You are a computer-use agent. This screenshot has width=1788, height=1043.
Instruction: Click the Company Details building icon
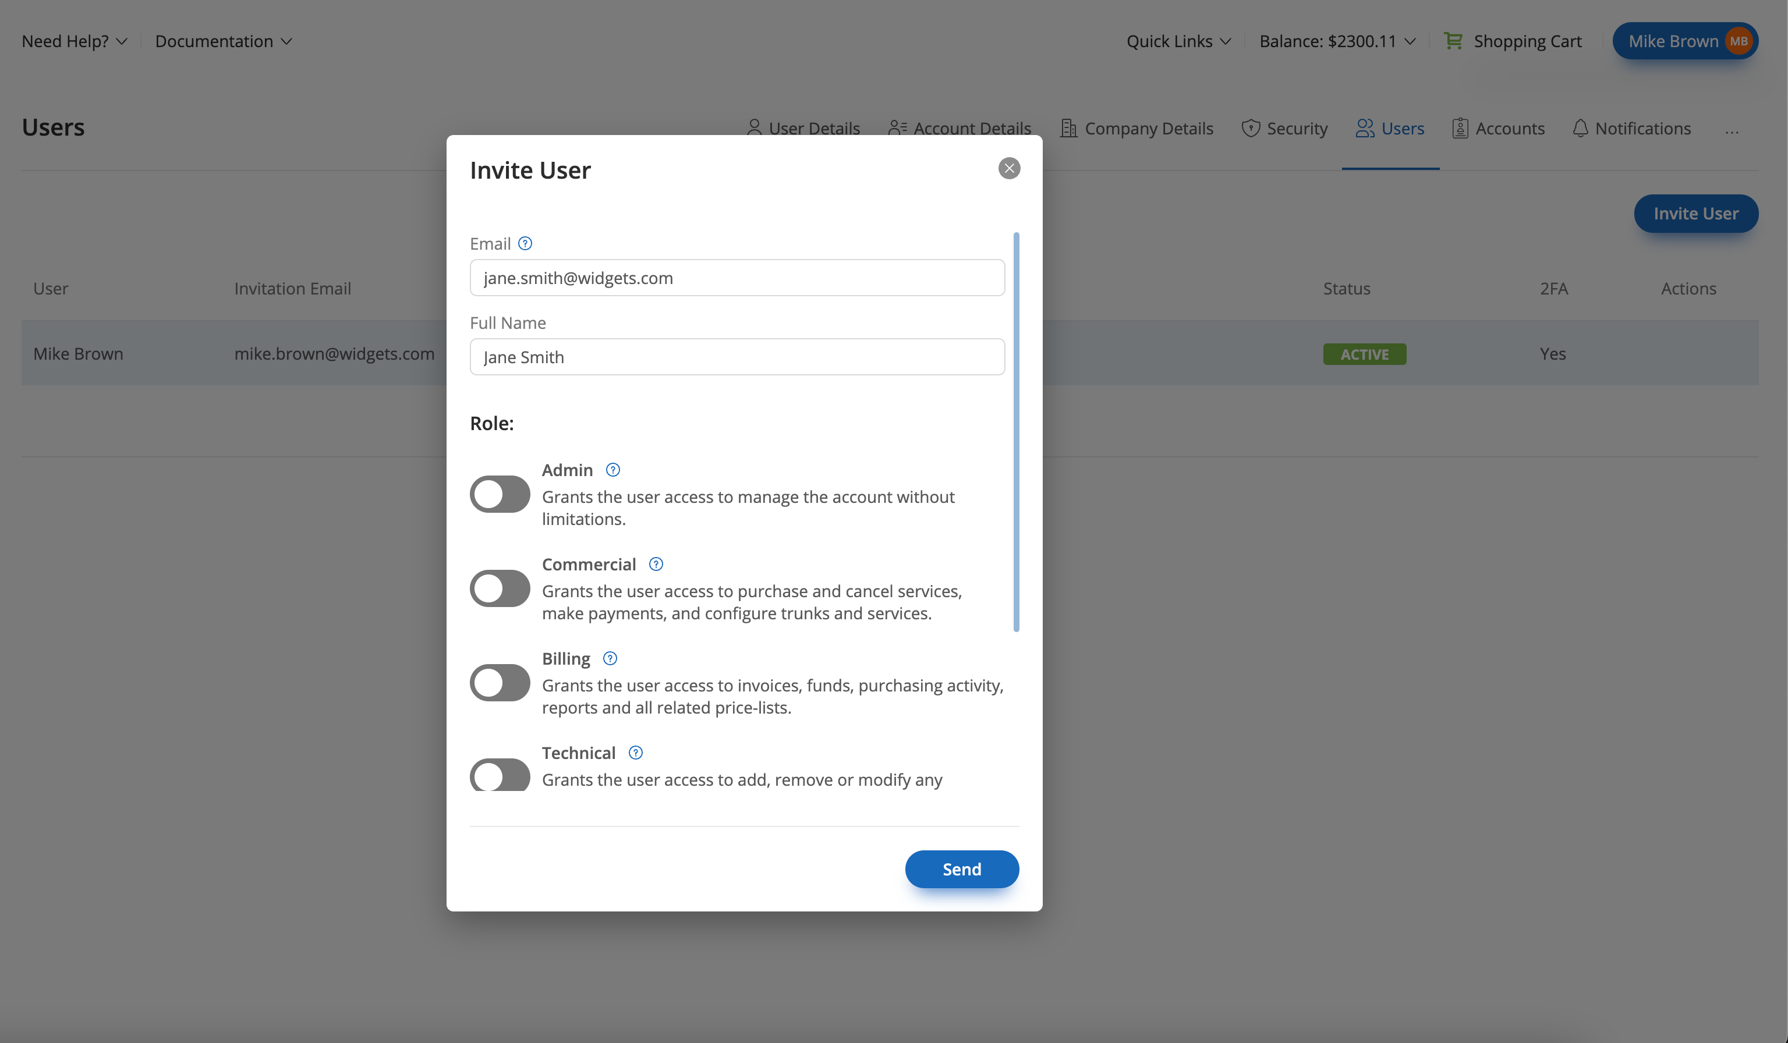(x=1068, y=127)
